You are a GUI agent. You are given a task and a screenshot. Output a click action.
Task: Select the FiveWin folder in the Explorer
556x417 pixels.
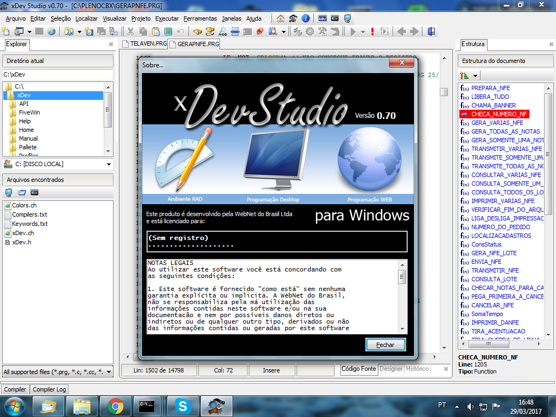[x=29, y=112]
